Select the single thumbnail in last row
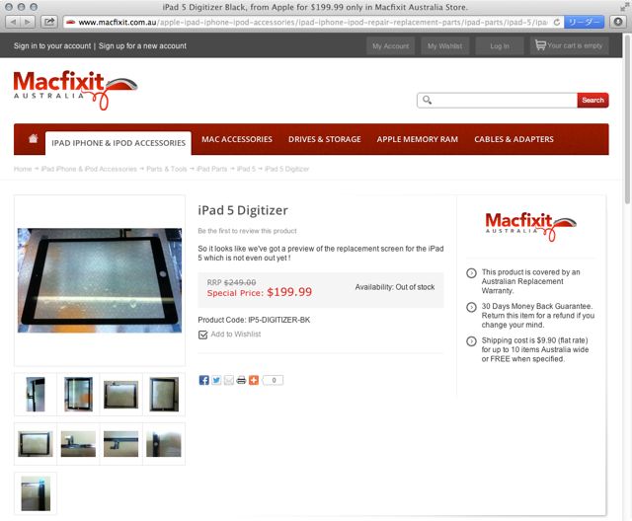632x521 pixels. point(36,493)
